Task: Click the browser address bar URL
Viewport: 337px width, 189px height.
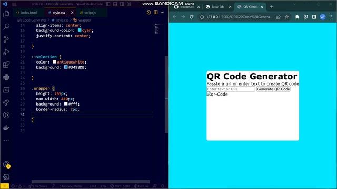Action: tap(239, 17)
